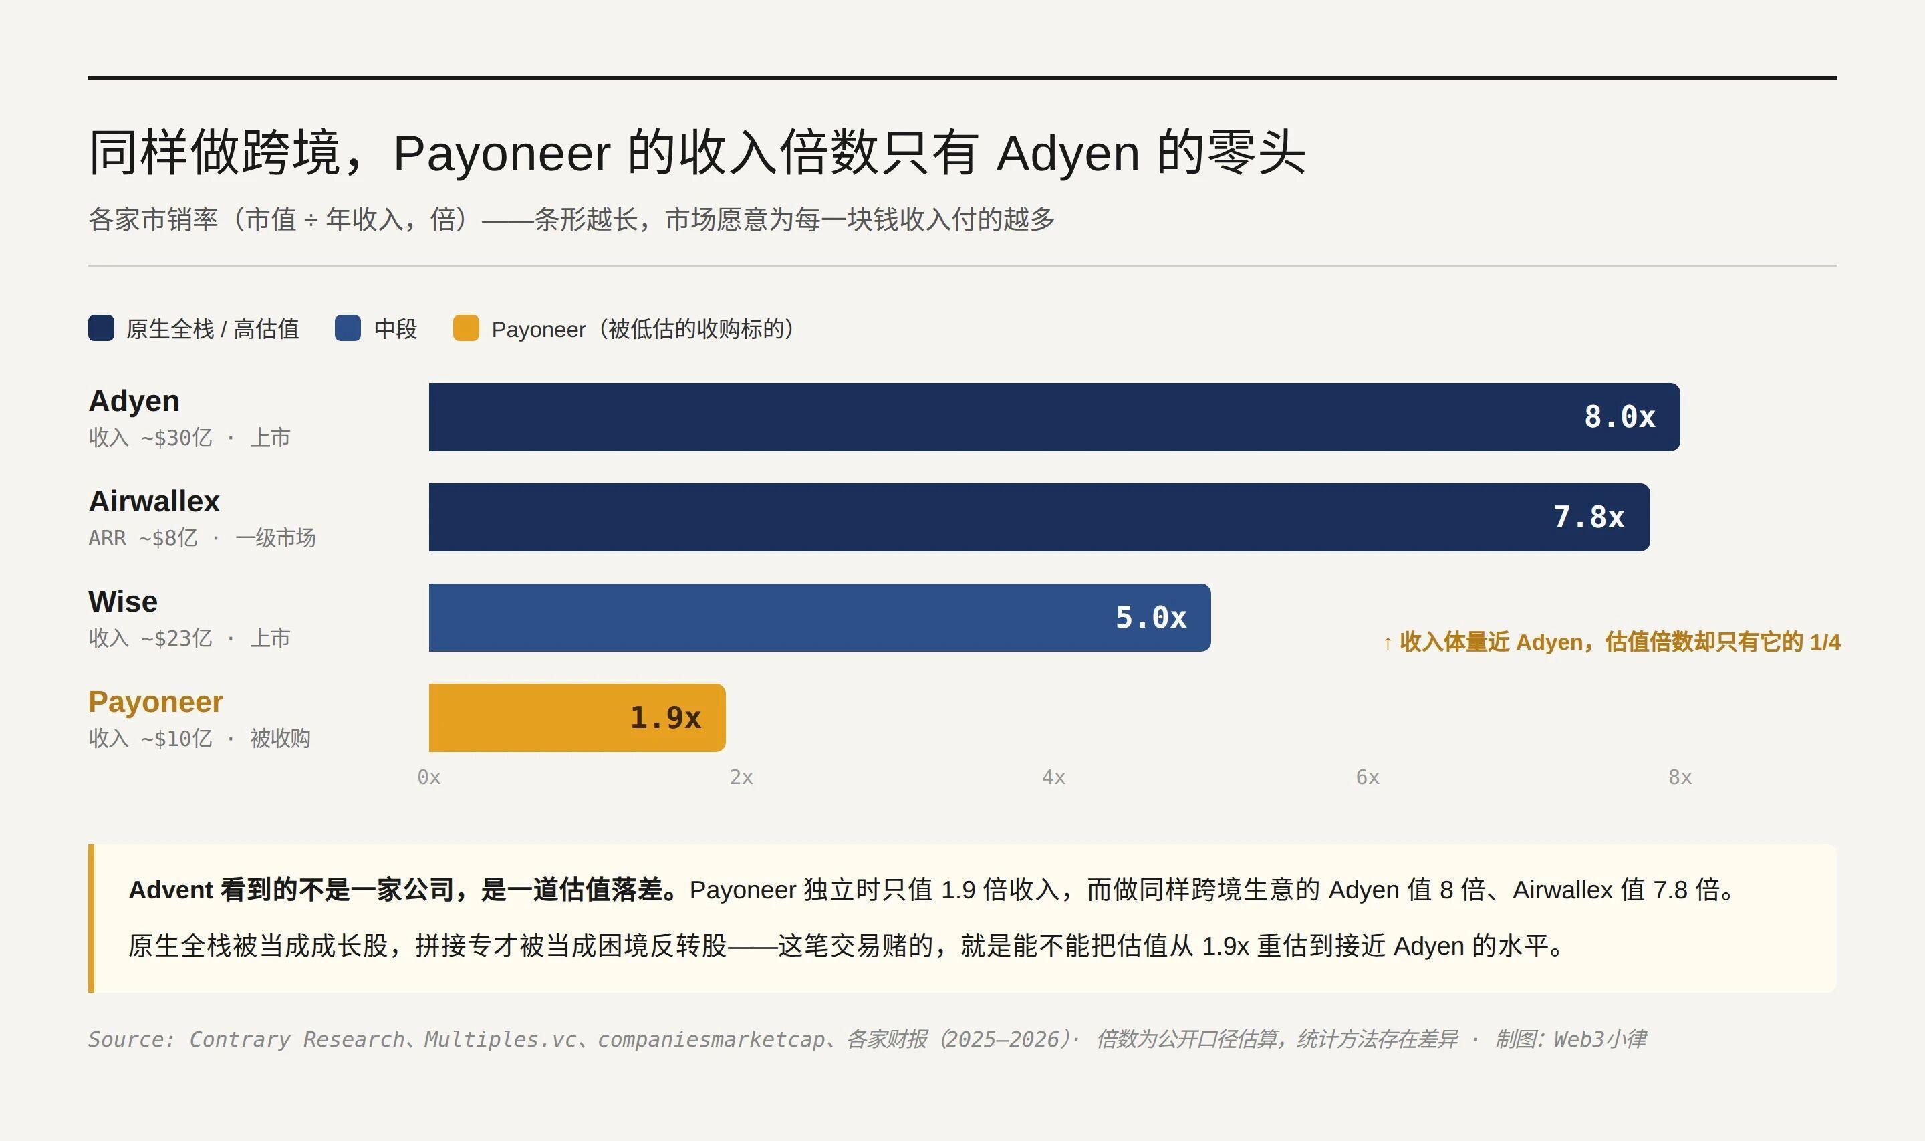
Task: Click the 4x axis tick label
Action: pos(1054,777)
